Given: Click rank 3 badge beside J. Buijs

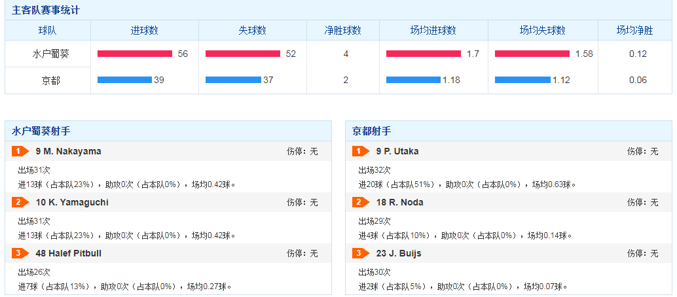Looking at the screenshot, I should (361, 254).
